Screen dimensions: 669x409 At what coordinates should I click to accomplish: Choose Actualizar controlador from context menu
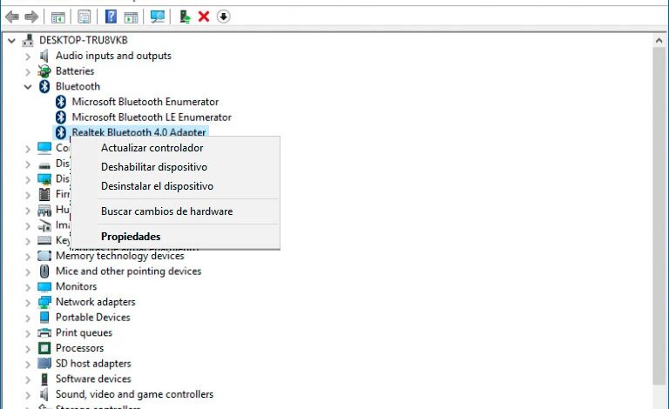click(175, 148)
